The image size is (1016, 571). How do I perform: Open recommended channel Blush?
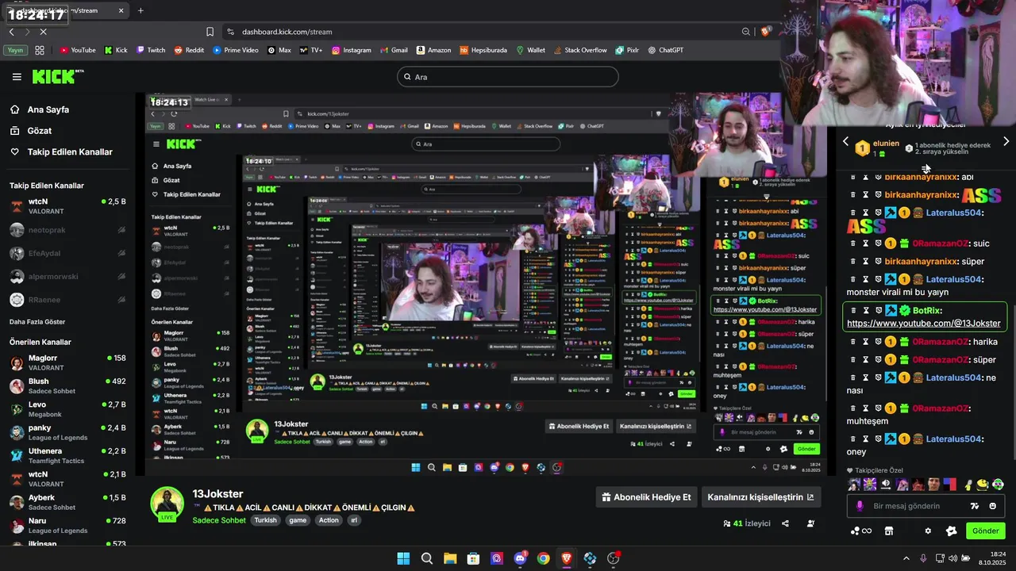tap(67, 386)
